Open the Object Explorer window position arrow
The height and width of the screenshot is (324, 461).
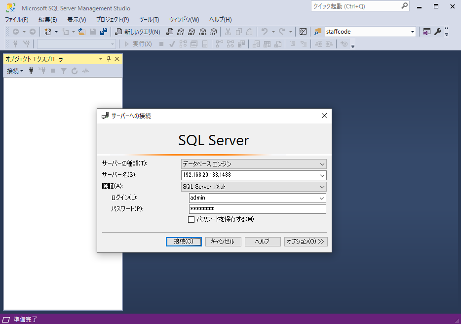[x=101, y=59]
